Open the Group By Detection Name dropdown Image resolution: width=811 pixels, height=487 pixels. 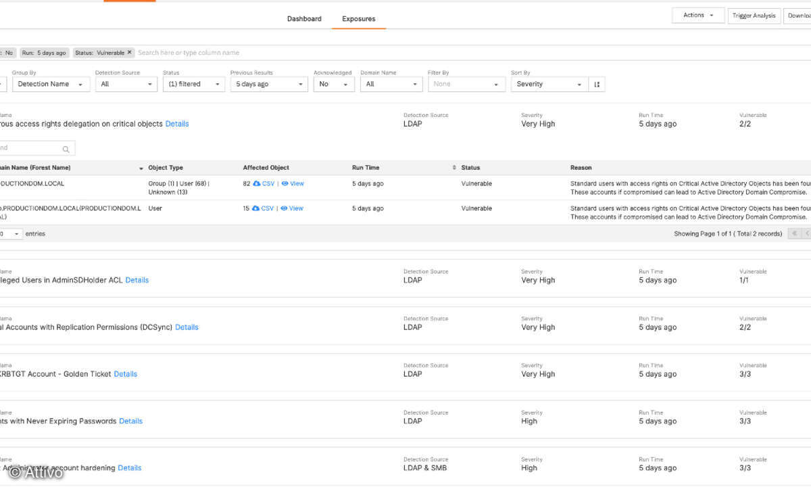pos(51,84)
